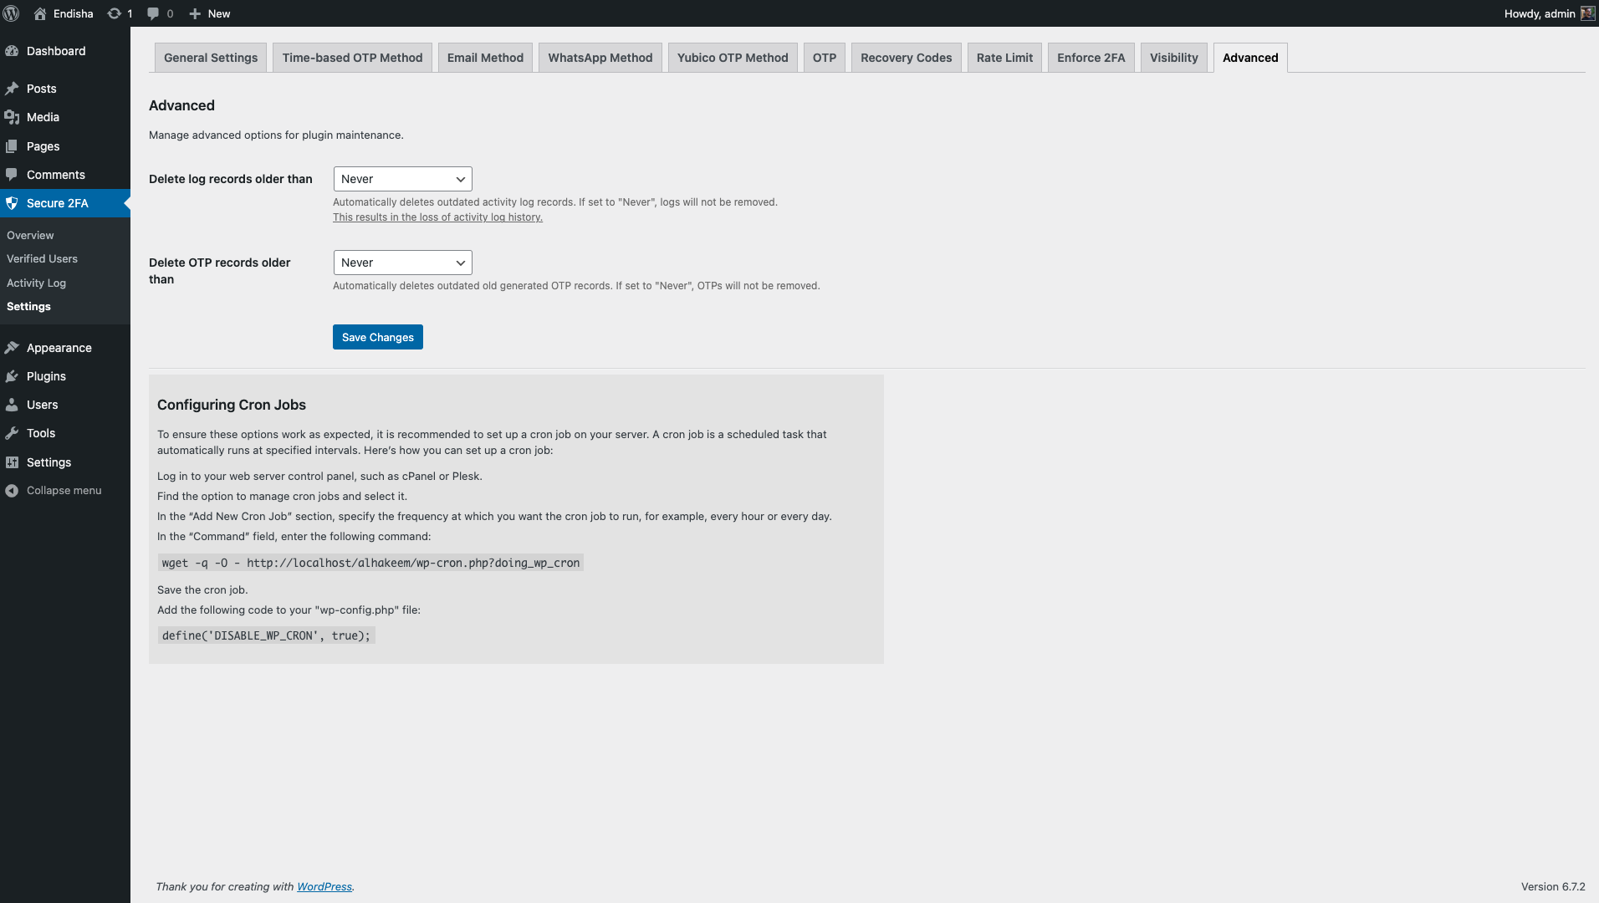This screenshot has height=903, width=1599.
Task: Select the Yubico OTP Method tab
Action: [733, 58]
